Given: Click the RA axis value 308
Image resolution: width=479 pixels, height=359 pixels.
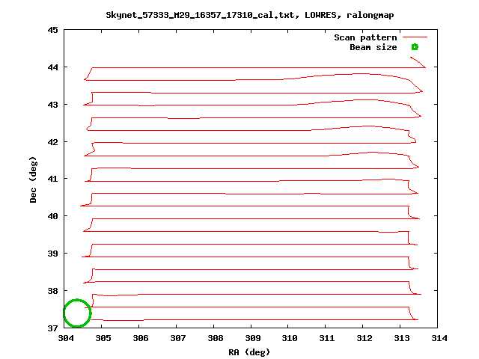Looking at the screenshot, I should pyautogui.click(x=216, y=338).
